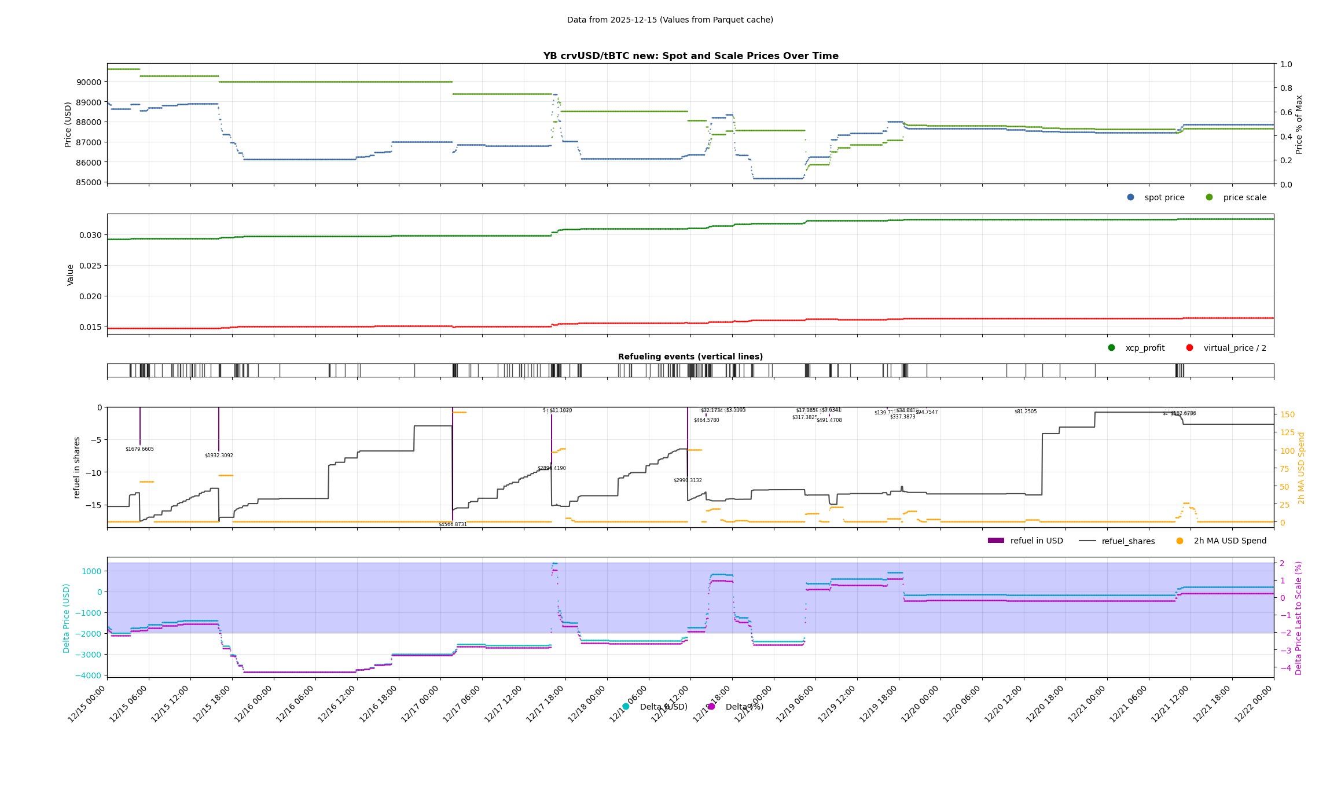
Task: Click the refuel_shares legend line sample
Action: pyautogui.click(x=1088, y=541)
